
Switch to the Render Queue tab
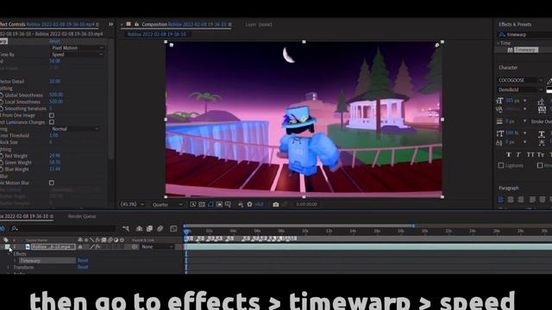click(x=82, y=216)
